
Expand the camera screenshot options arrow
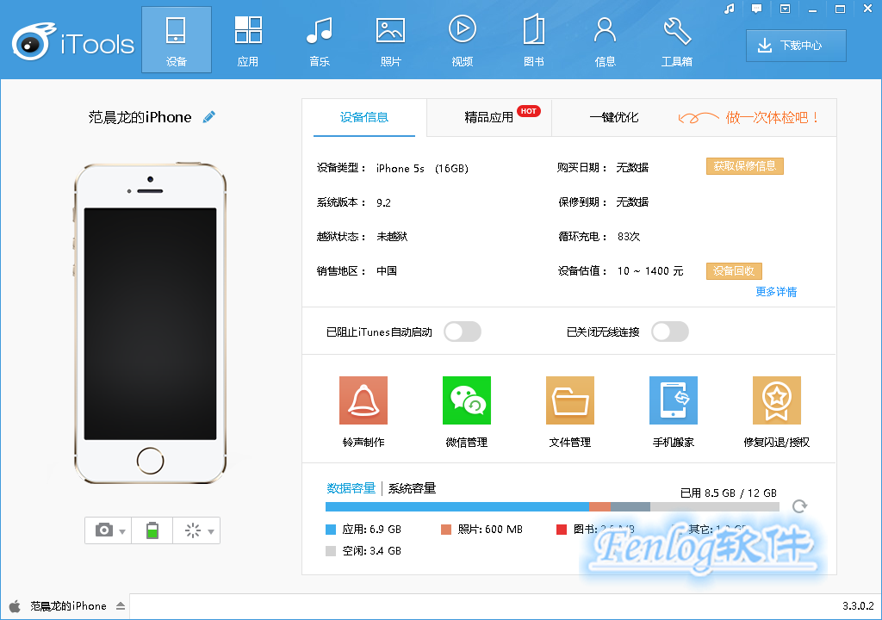[x=122, y=531]
